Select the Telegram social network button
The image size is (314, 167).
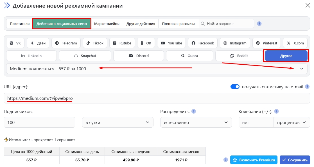click(66, 43)
